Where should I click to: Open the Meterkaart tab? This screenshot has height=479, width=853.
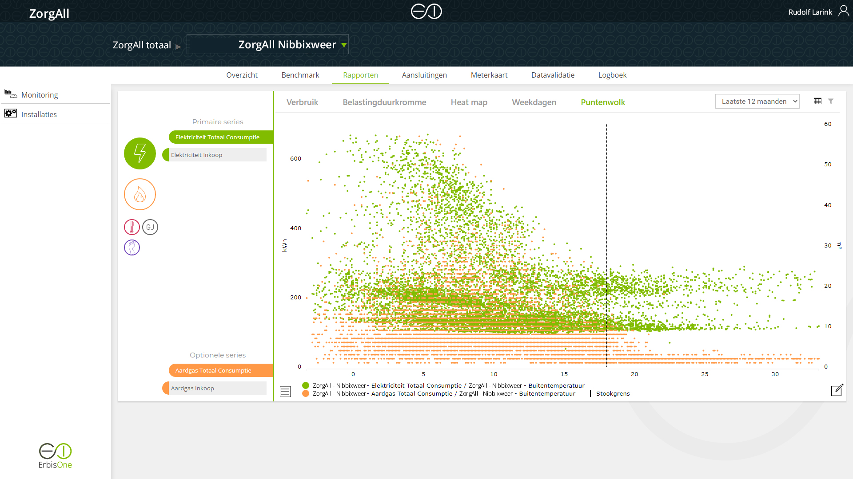[x=489, y=75]
